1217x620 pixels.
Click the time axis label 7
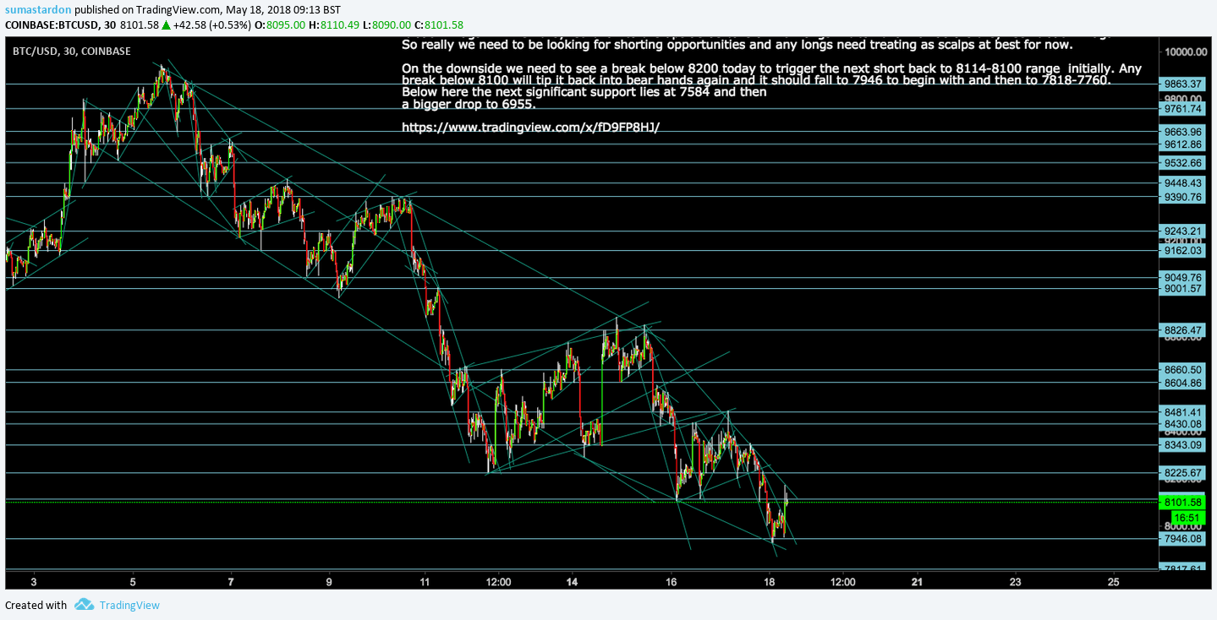231,582
